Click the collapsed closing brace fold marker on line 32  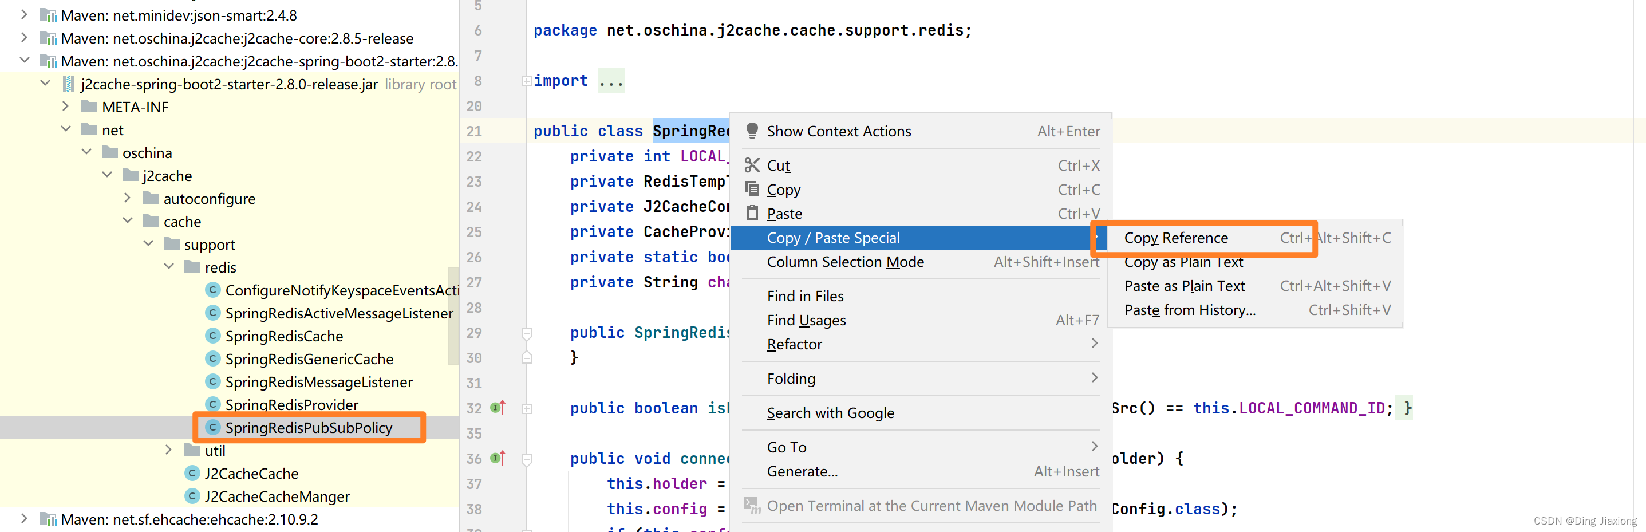coord(1408,408)
